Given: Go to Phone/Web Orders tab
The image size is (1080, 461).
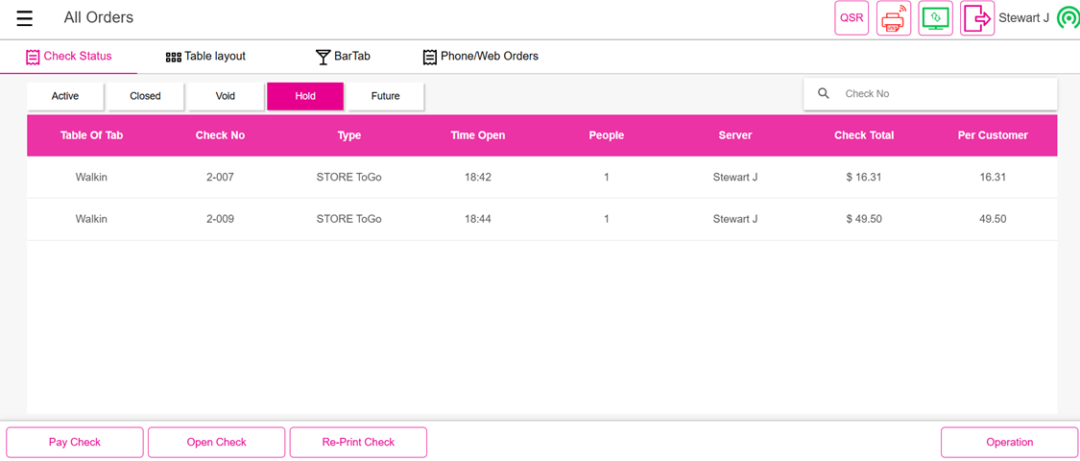Looking at the screenshot, I should (480, 57).
